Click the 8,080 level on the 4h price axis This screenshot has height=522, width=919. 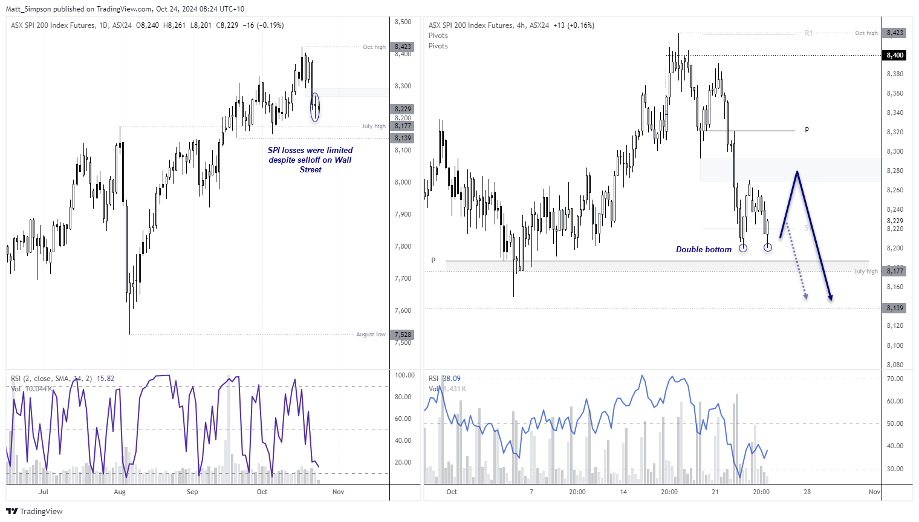[x=895, y=365]
